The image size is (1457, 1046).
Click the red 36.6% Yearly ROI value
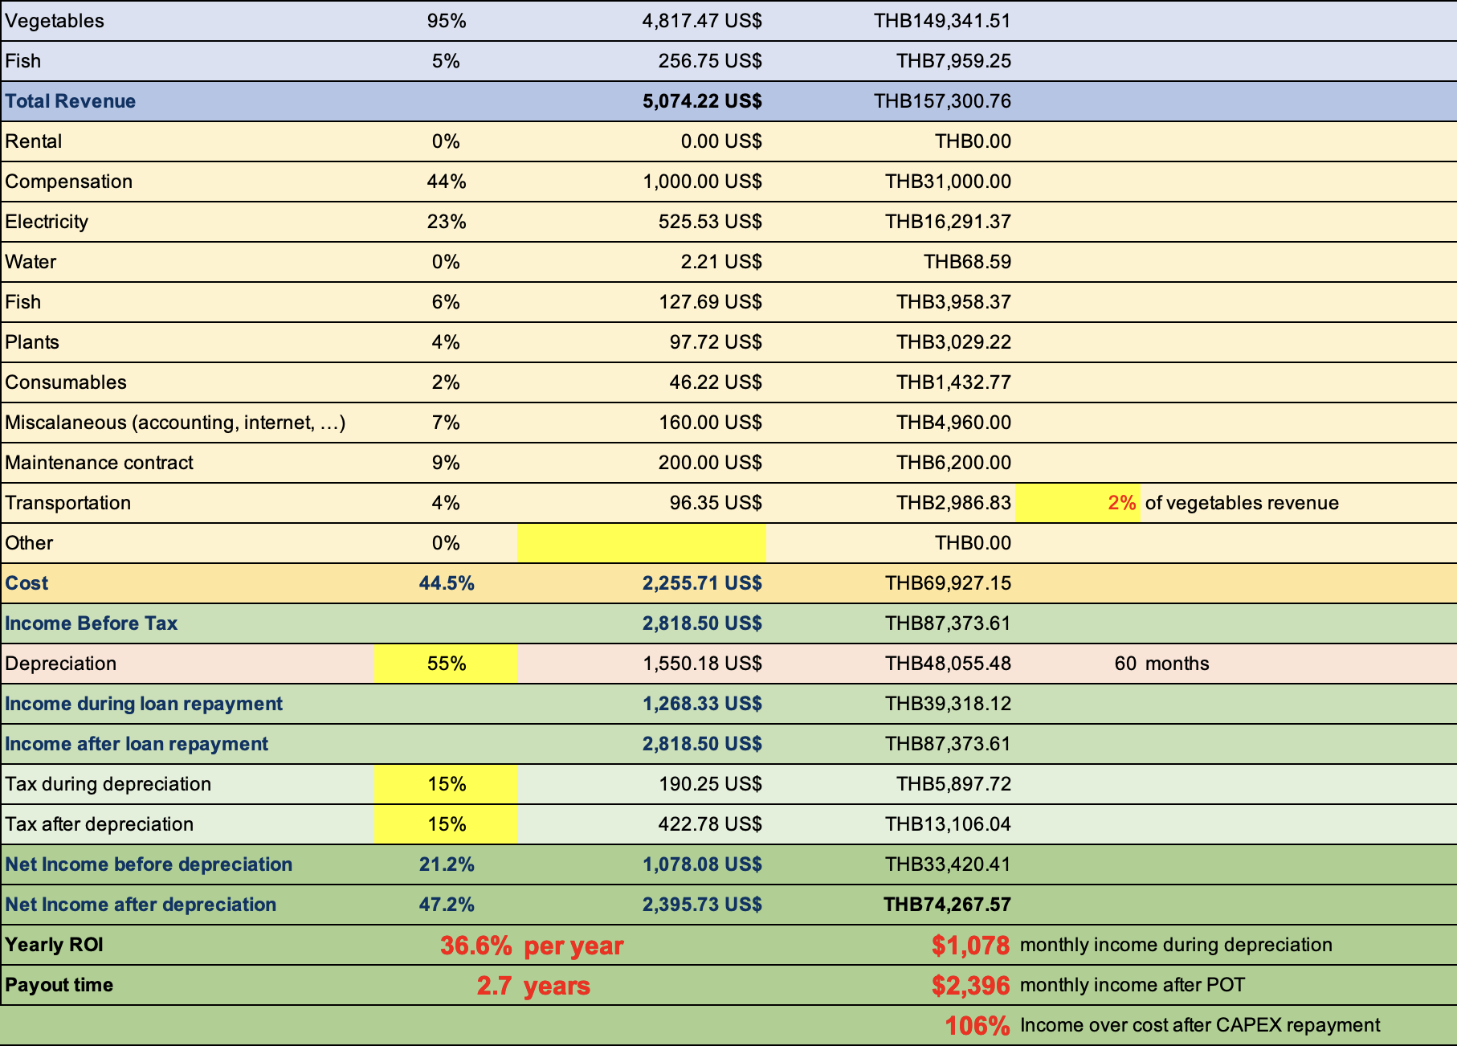pyautogui.click(x=475, y=946)
